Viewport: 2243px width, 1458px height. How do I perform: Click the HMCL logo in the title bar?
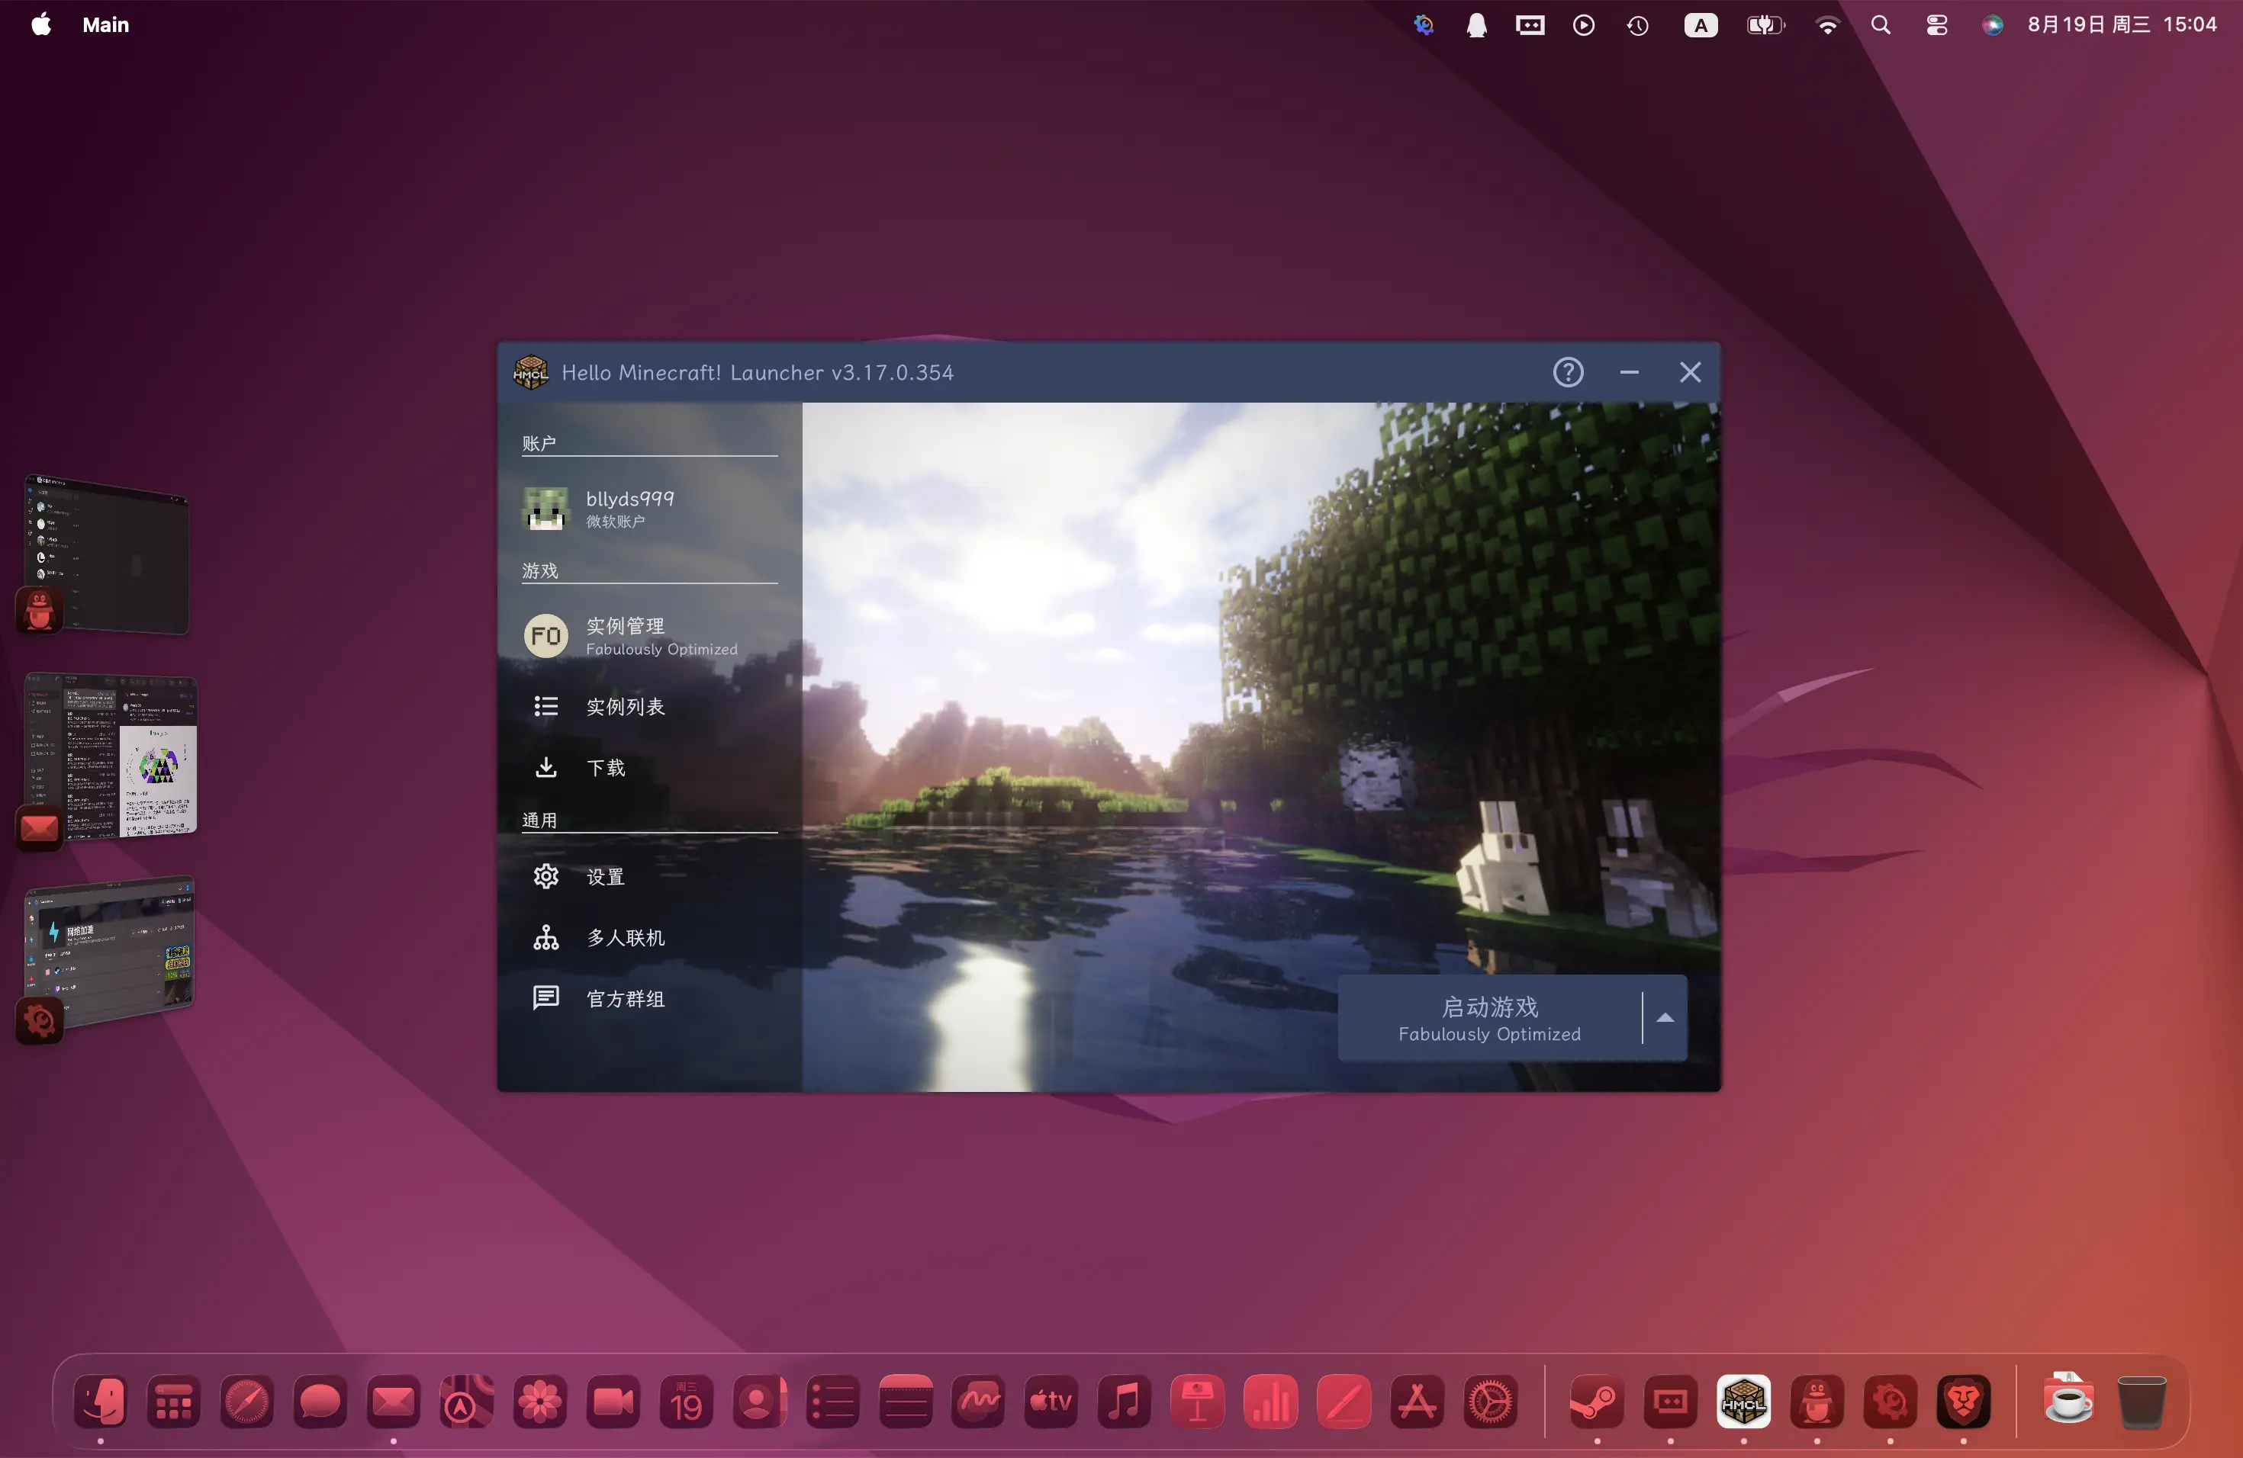pos(530,372)
